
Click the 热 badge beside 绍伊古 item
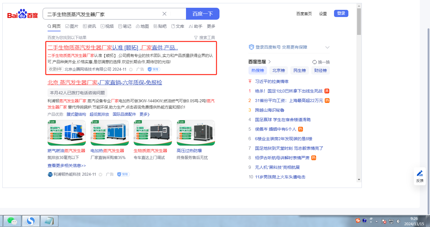coord(314,158)
